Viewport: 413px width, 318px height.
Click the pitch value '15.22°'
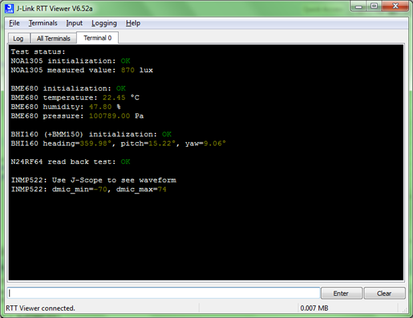[x=162, y=143]
